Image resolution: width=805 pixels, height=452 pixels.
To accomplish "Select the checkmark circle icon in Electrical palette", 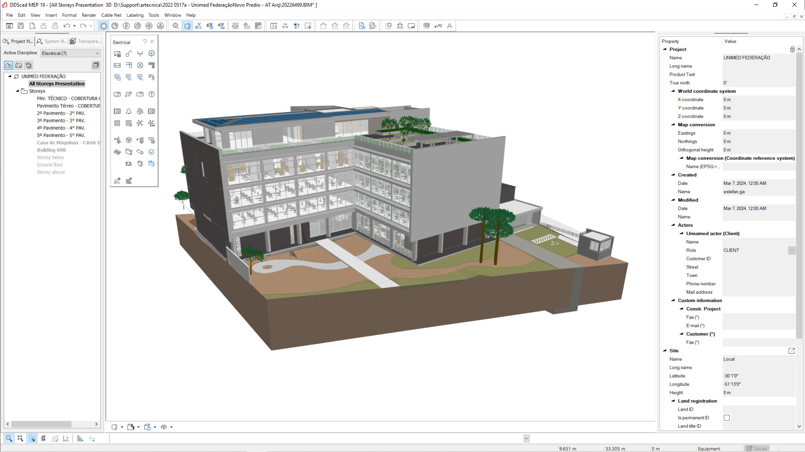I will point(151,152).
